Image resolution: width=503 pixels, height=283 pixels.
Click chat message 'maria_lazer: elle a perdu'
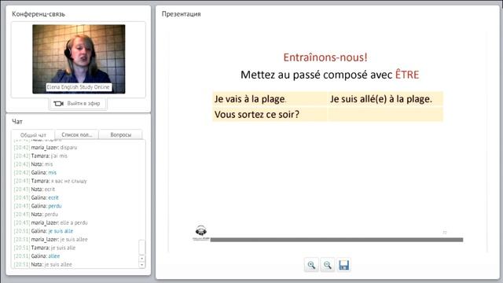coord(50,222)
